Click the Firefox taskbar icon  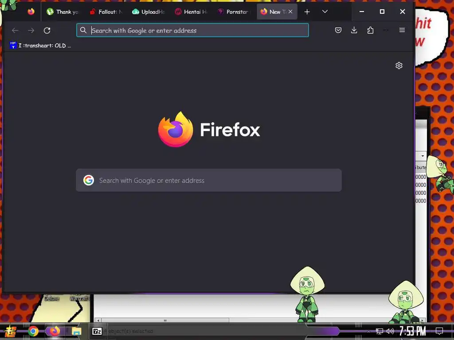(55, 331)
